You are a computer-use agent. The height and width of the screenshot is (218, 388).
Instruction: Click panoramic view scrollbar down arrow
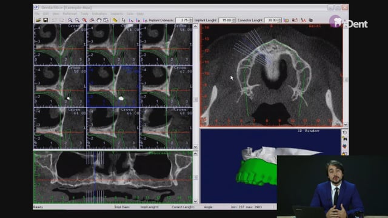[195, 201]
